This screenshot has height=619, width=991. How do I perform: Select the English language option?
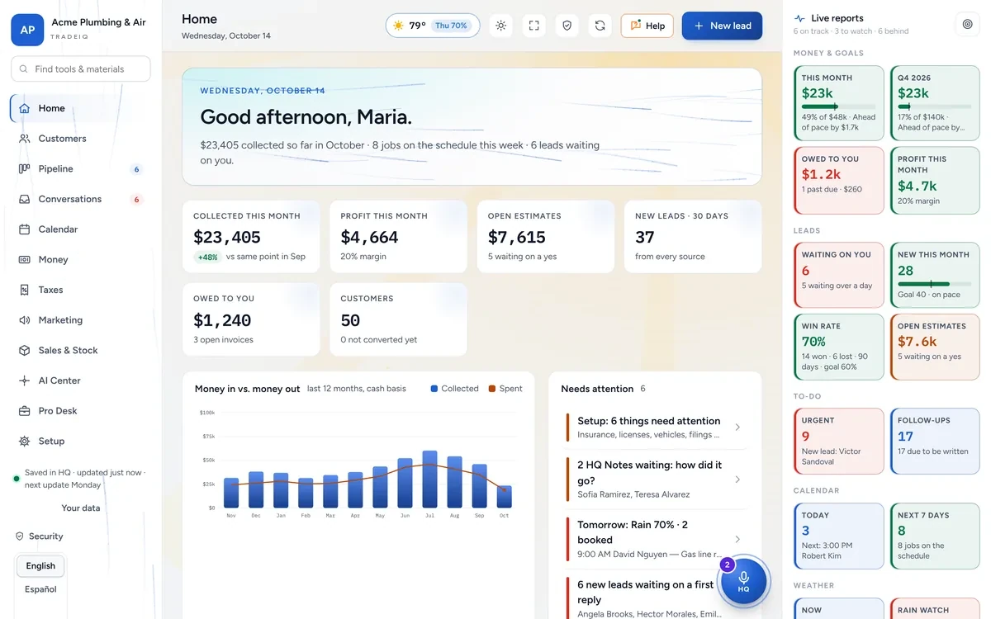click(x=40, y=566)
